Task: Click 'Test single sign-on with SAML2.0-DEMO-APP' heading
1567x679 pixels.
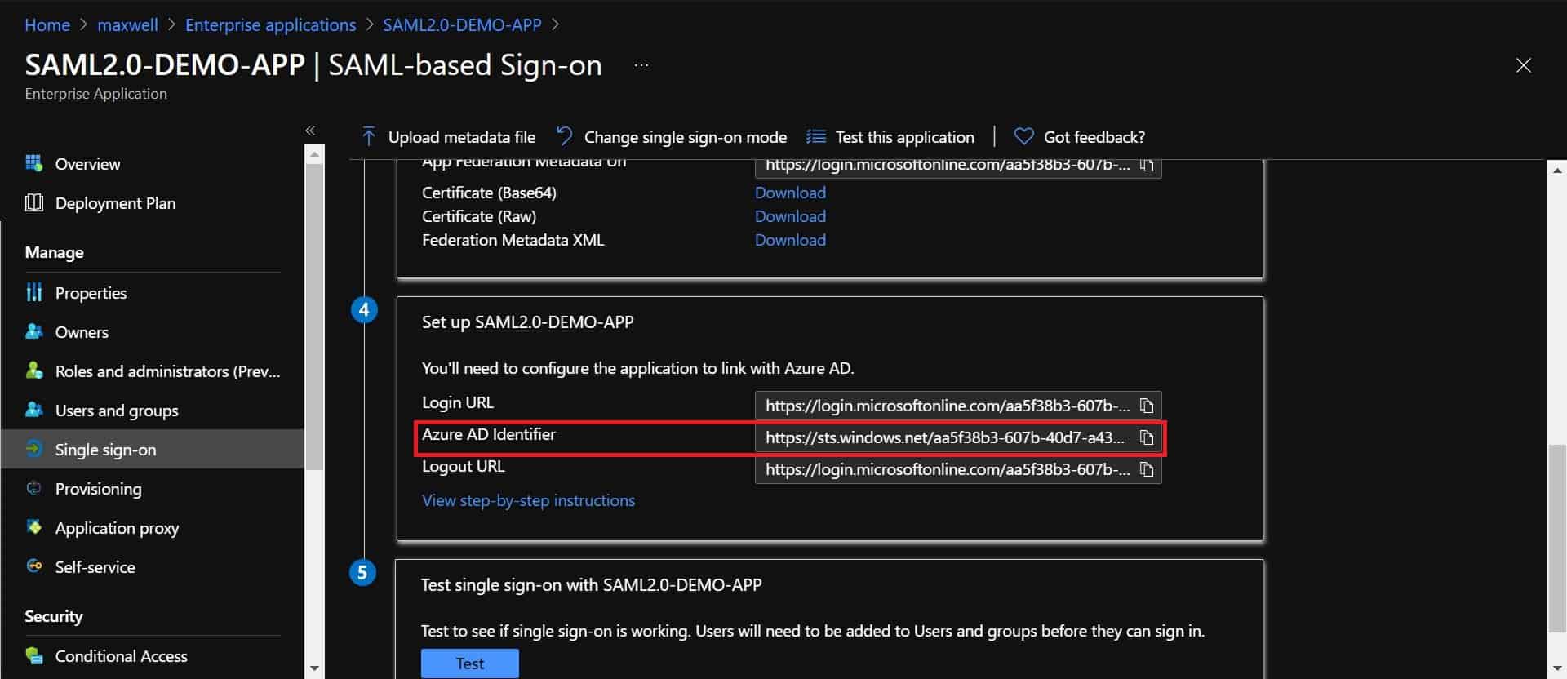Action: pos(591,585)
